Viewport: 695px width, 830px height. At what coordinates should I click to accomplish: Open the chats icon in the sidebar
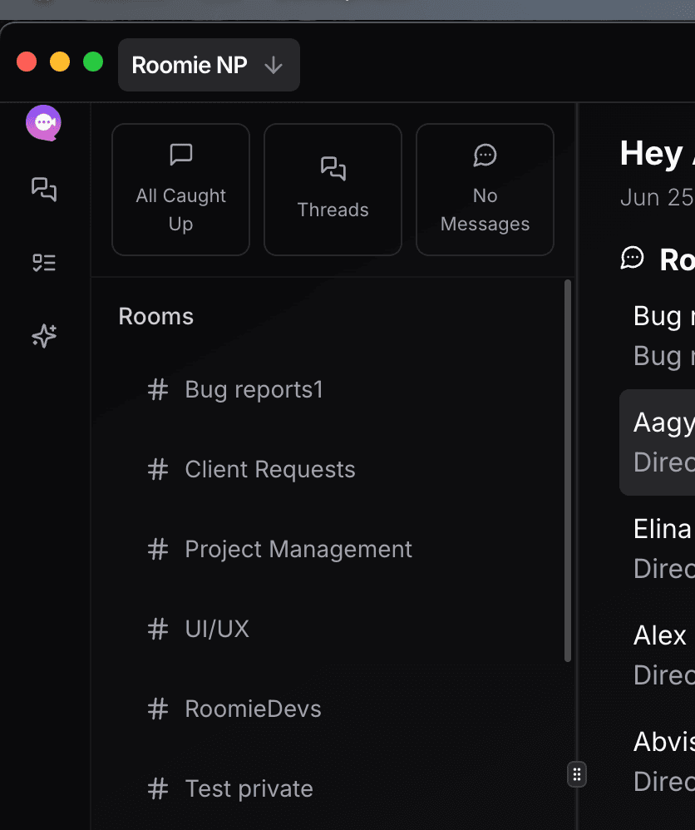(44, 189)
